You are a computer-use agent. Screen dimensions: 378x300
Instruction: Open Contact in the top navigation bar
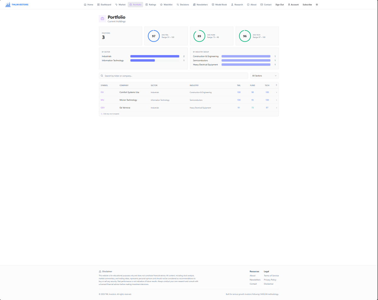[266, 5]
